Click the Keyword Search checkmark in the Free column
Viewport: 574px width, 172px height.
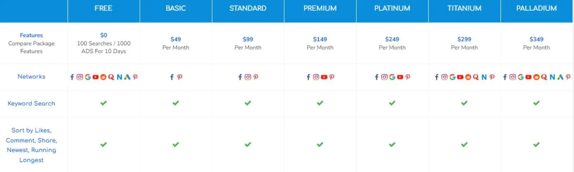click(104, 103)
